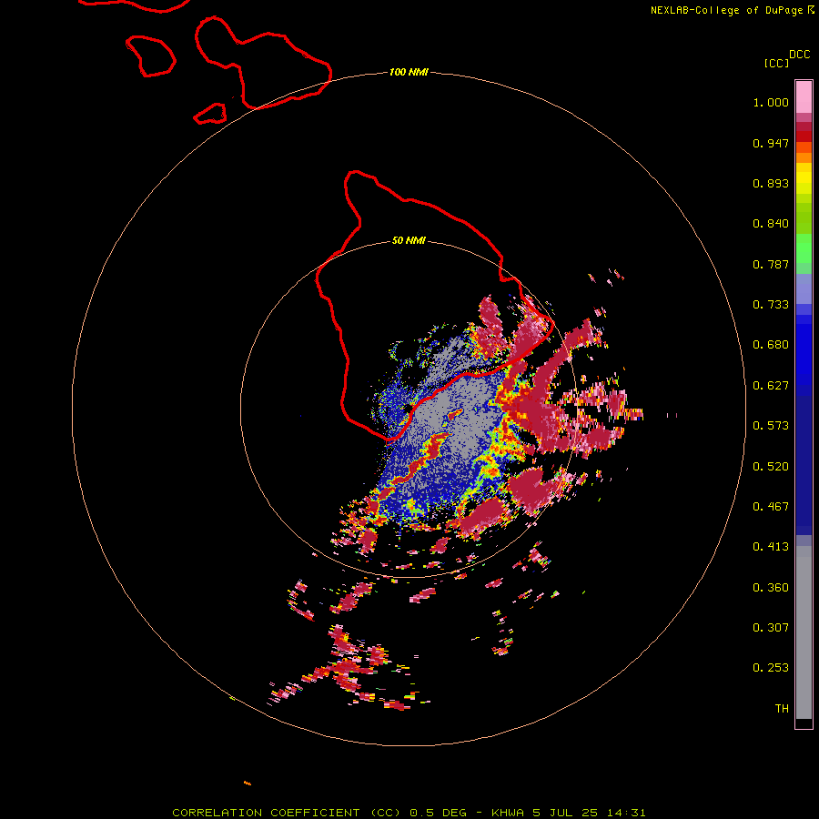Screen dimensions: 819x819
Task: Select the 1.000 legend value
Action: (771, 102)
